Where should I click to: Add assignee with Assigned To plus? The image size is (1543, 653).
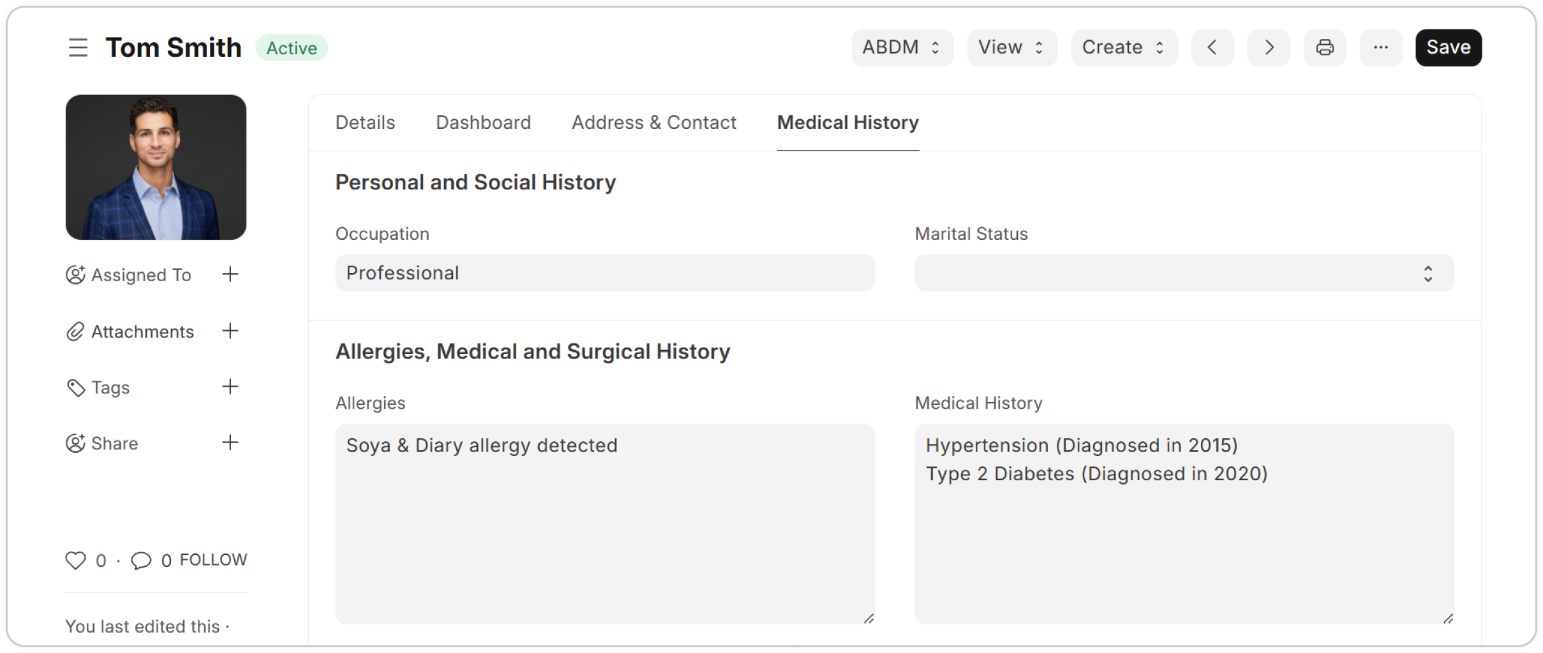coord(230,275)
